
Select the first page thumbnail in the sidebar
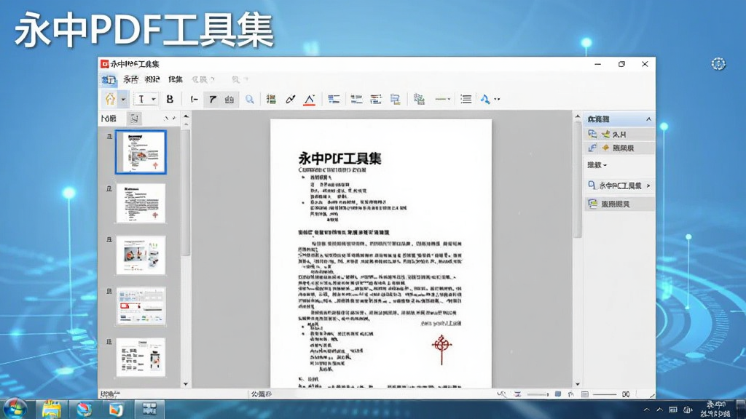point(141,152)
